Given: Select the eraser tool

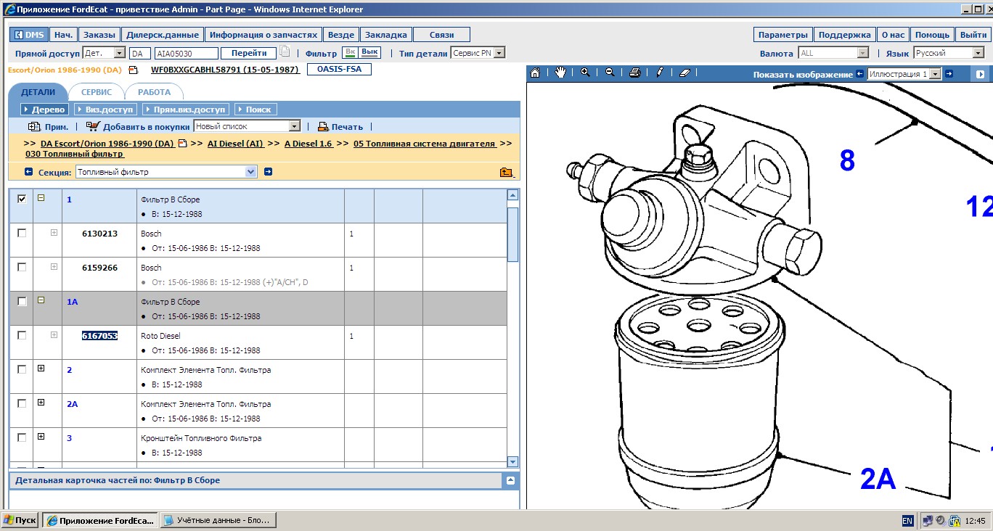Looking at the screenshot, I should click(x=685, y=73).
